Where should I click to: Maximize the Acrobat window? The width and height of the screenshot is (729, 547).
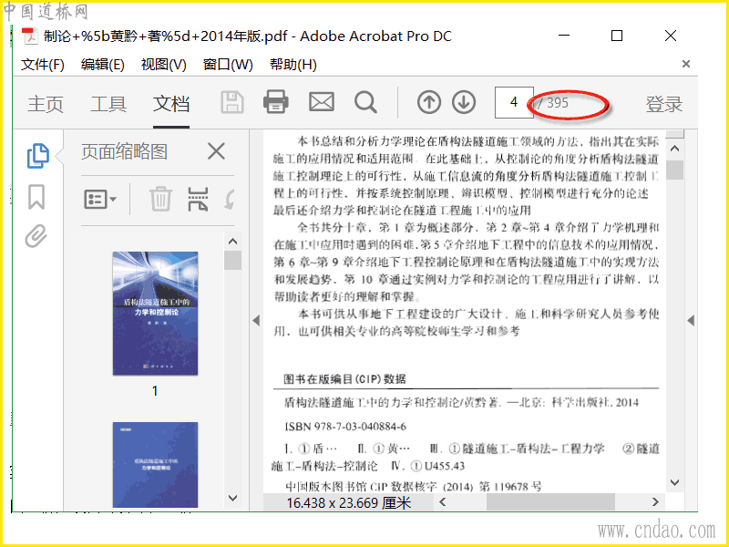click(x=617, y=36)
